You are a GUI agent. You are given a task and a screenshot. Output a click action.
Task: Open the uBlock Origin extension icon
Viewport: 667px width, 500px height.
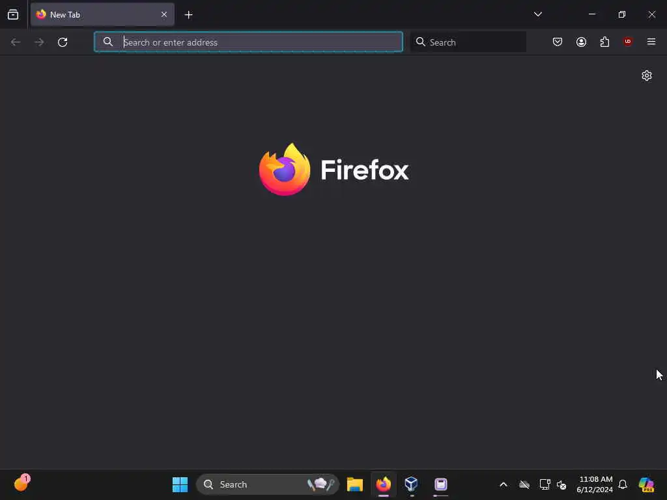click(627, 41)
